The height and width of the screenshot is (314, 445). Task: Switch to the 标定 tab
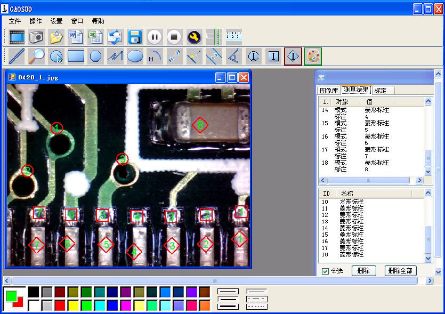click(383, 90)
